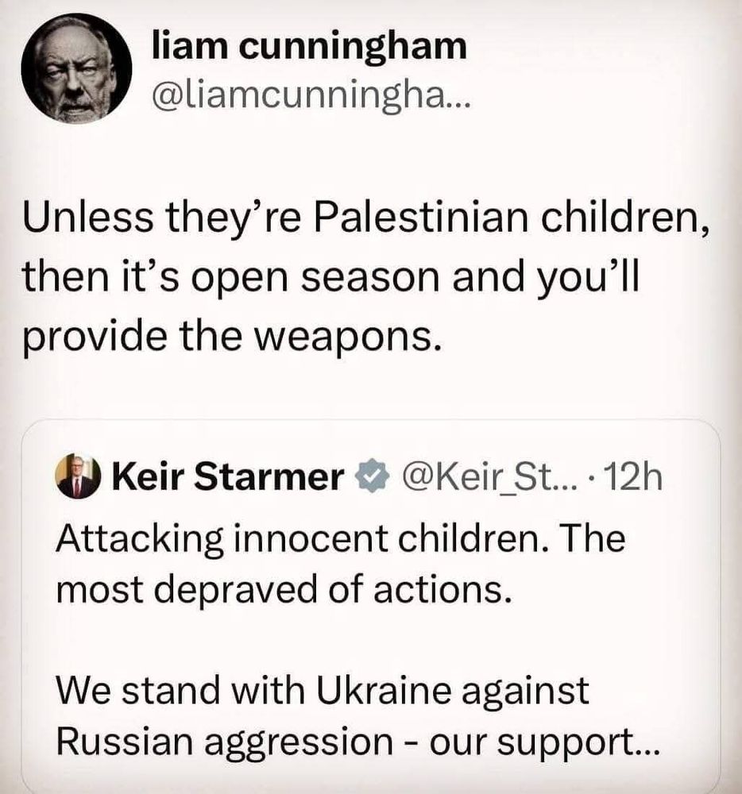Open the liam cunningham display name
This screenshot has width=742, height=794.
[x=309, y=47]
